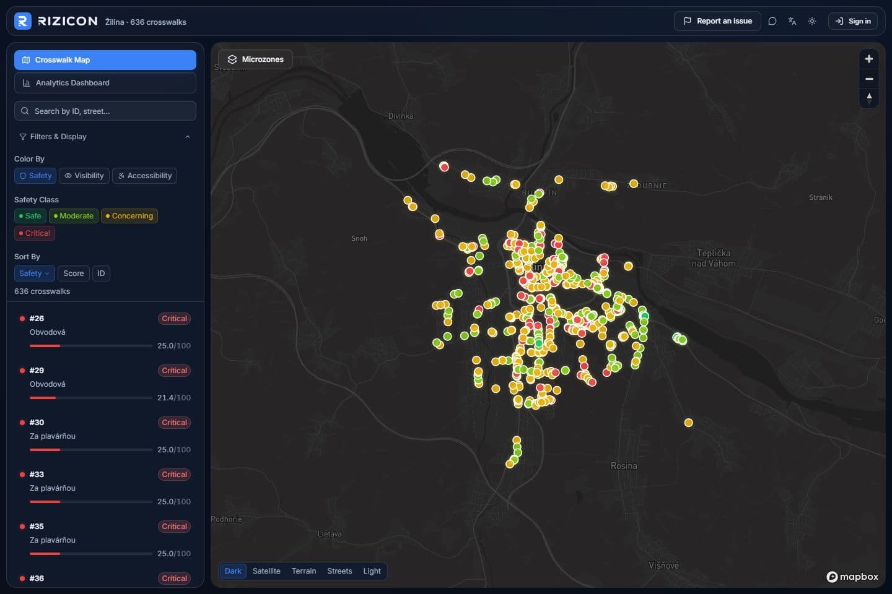Click the 21.4/100 score value
The image size is (892, 594).
(x=174, y=398)
